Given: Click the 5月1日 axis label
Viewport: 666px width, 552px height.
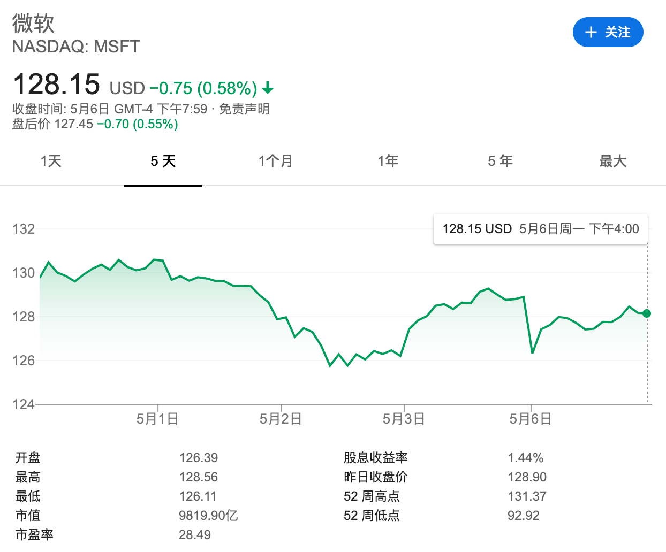Looking at the screenshot, I should tap(157, 419).
